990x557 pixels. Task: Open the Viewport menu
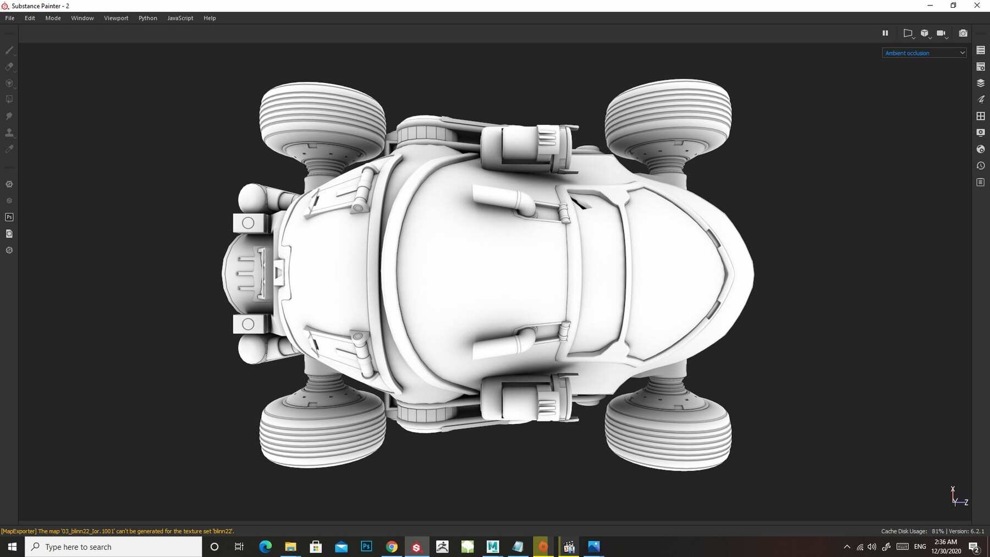[x=116, y=18]
